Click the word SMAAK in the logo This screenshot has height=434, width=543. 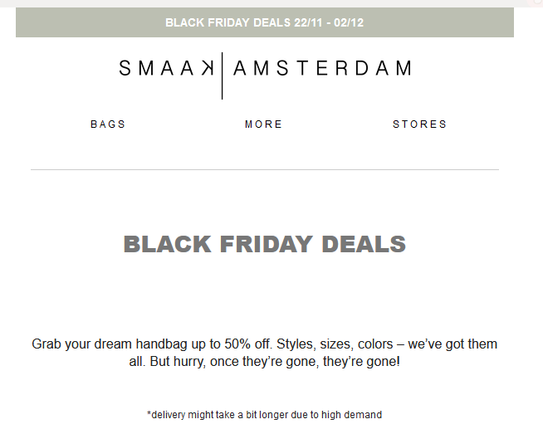click(x=169, y=68)
